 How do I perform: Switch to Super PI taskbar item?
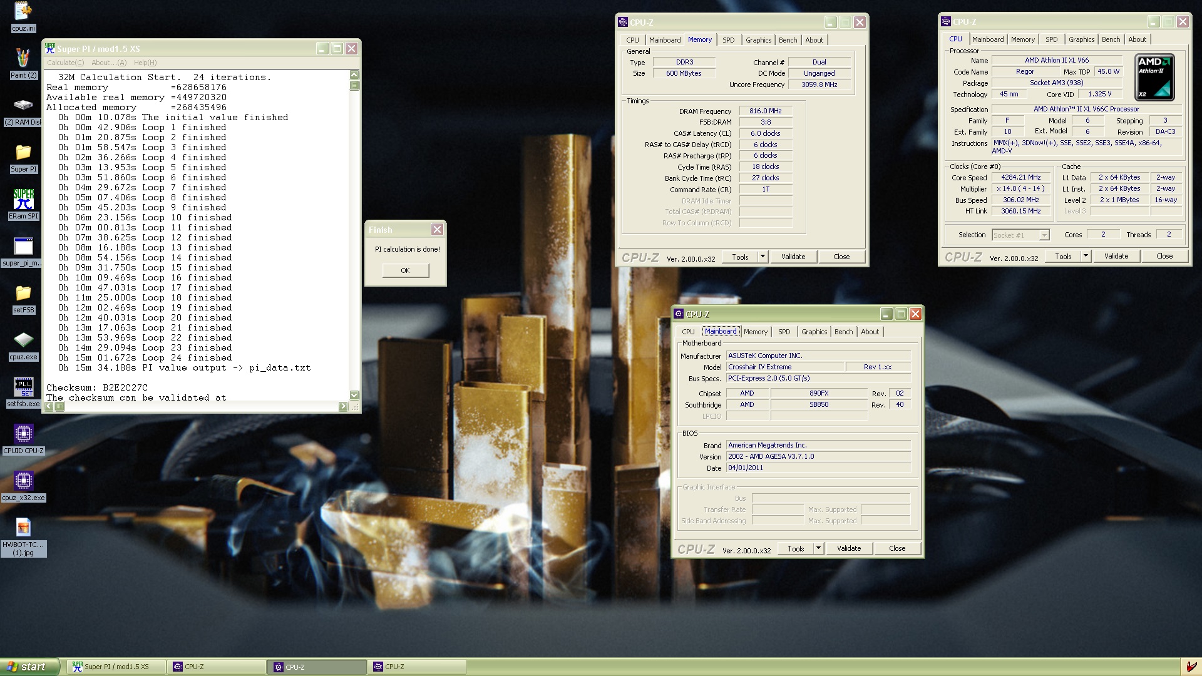[x=116, y=667]
